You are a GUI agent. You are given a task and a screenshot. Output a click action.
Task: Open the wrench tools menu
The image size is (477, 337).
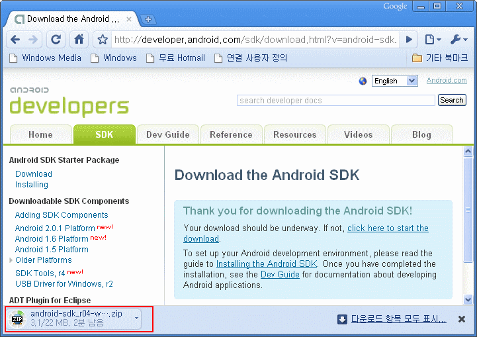(458, 40)
